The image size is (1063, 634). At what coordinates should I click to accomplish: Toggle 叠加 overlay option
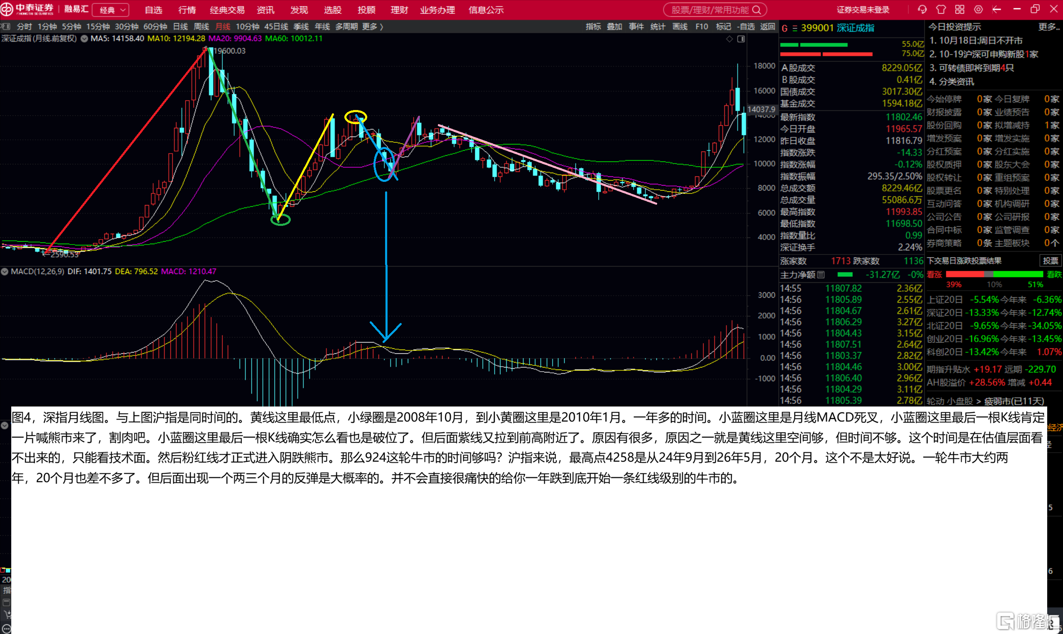tap(614, 27)
